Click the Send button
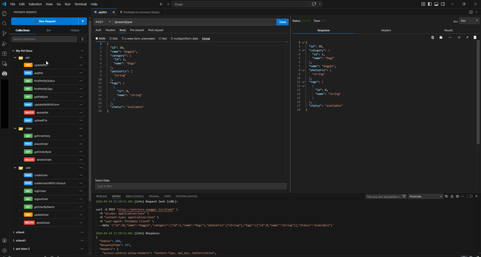Screen dimensions: 481x257 coord(282,22)
